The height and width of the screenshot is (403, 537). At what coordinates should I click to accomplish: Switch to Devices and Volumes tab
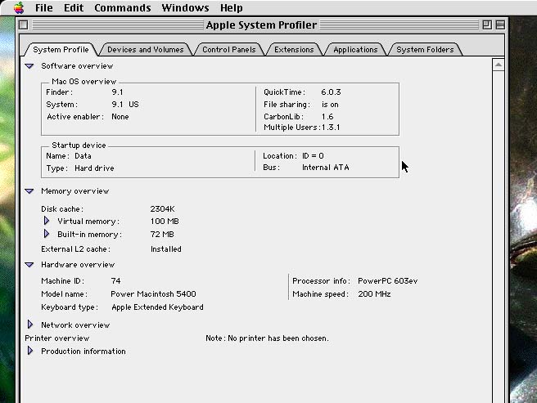click(x=145, y=50)
